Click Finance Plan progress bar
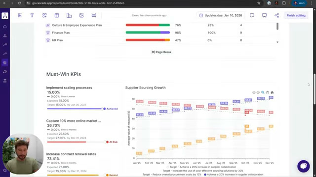Viewport: 316px width, 177px height. (148, 32)
